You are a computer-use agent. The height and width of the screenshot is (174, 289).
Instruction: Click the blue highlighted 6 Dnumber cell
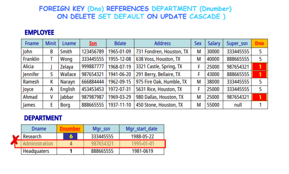pyautogui.click(x=70, y=136)
